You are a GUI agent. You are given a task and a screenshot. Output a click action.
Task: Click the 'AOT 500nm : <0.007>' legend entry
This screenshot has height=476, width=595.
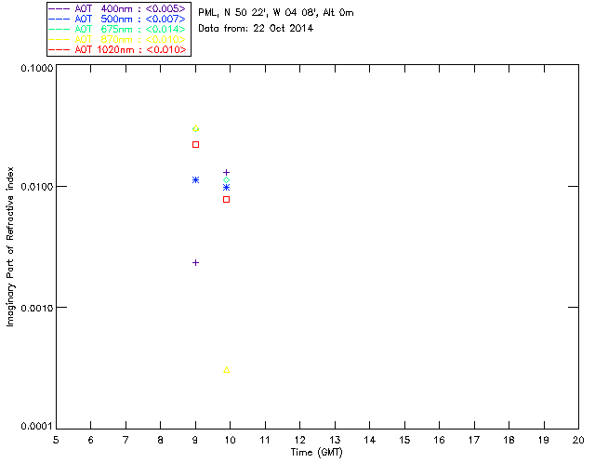(x=118, y=19)
